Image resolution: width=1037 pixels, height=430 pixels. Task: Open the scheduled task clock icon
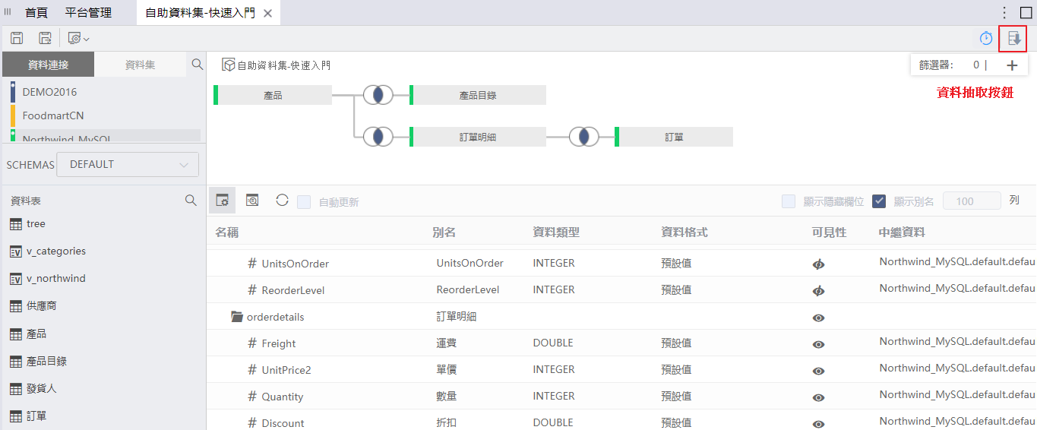(985, 38)
